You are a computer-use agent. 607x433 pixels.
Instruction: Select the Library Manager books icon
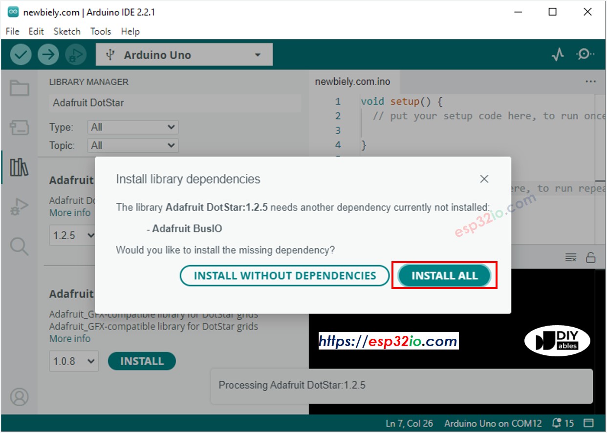click(x=20, y=167)
